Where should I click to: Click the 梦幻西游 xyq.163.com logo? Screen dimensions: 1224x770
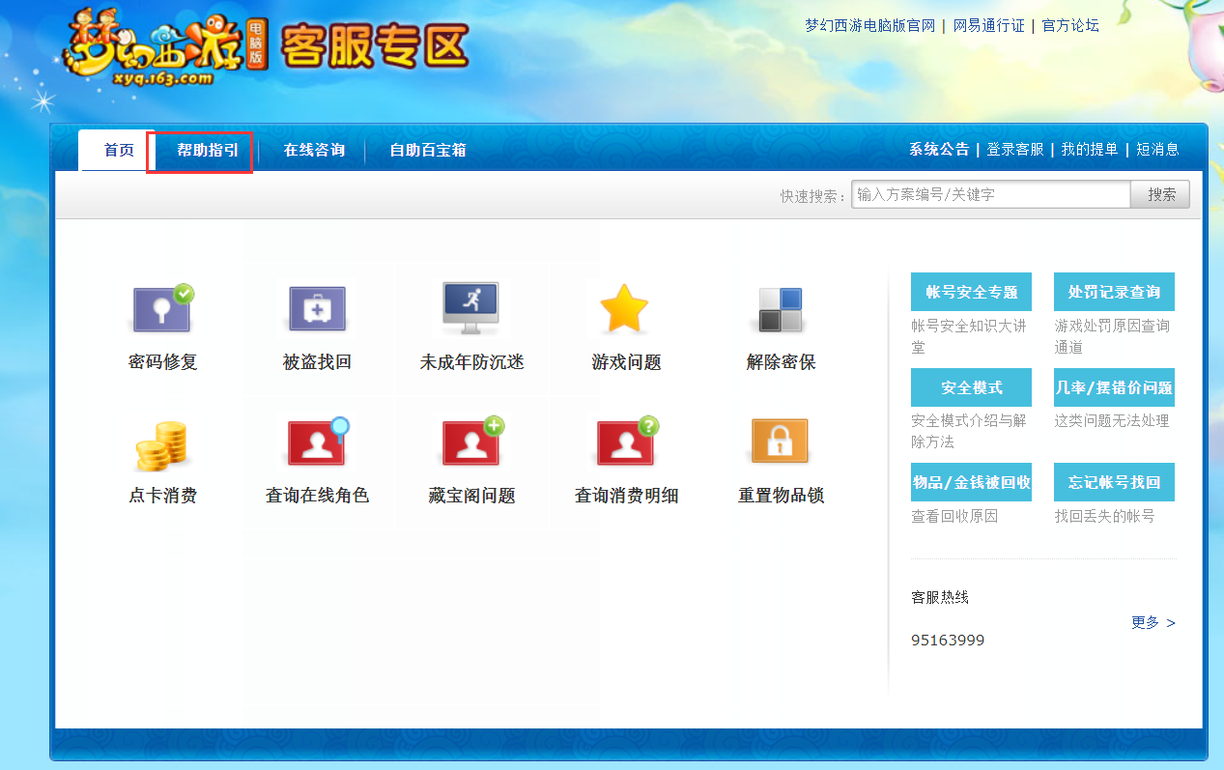pos(164,48)
